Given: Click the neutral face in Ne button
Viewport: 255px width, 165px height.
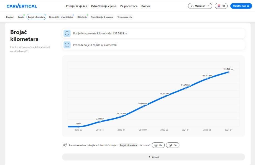Looking at the screenshot, I should (170, 145).
